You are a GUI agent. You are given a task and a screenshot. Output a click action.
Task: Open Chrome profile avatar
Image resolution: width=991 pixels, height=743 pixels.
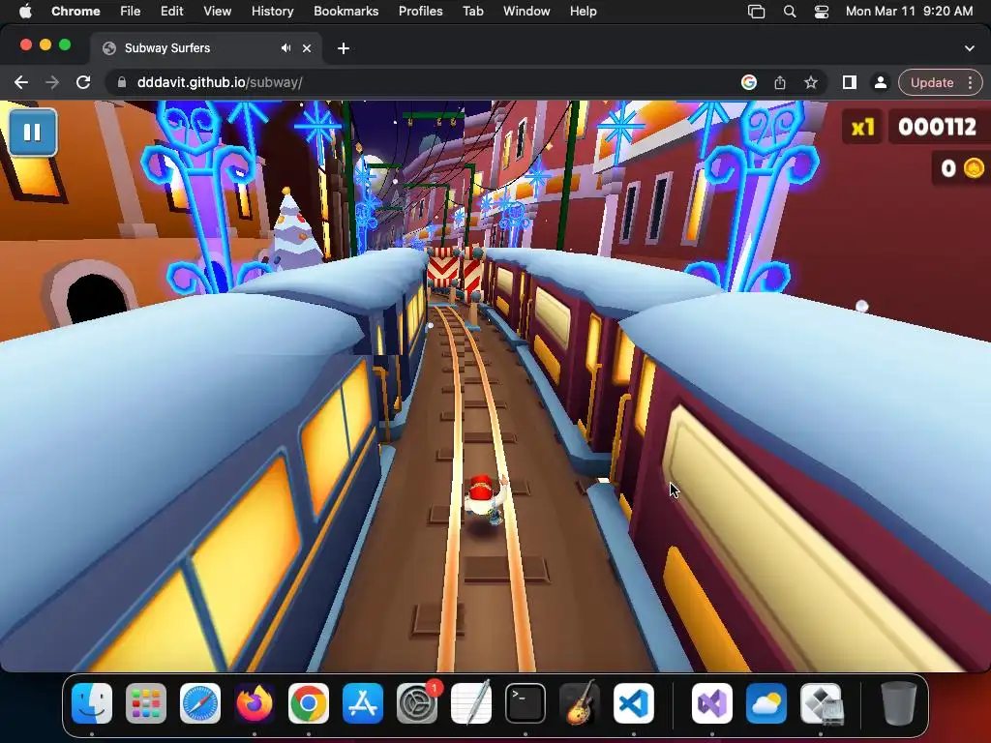coord(880,82)
